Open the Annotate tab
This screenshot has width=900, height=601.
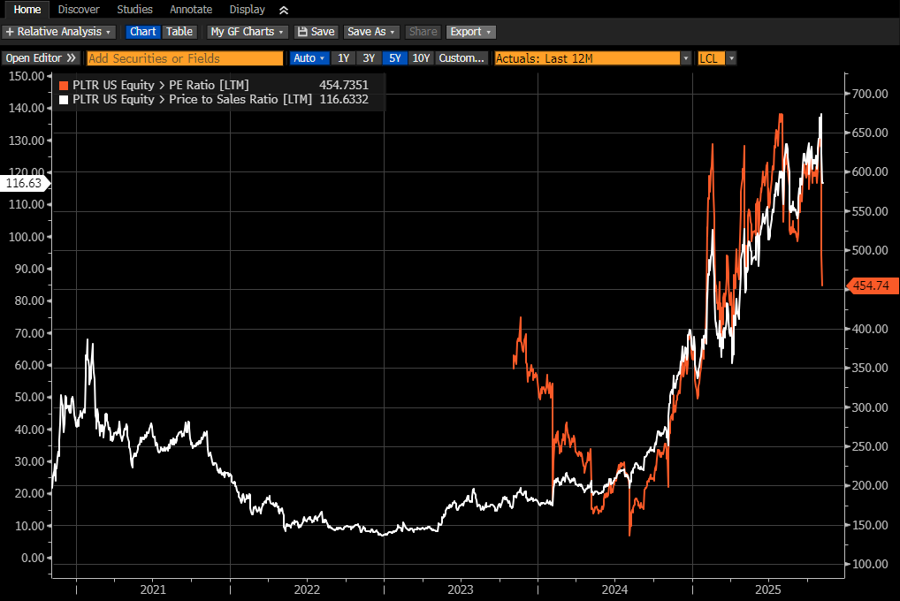coord(191,10)
